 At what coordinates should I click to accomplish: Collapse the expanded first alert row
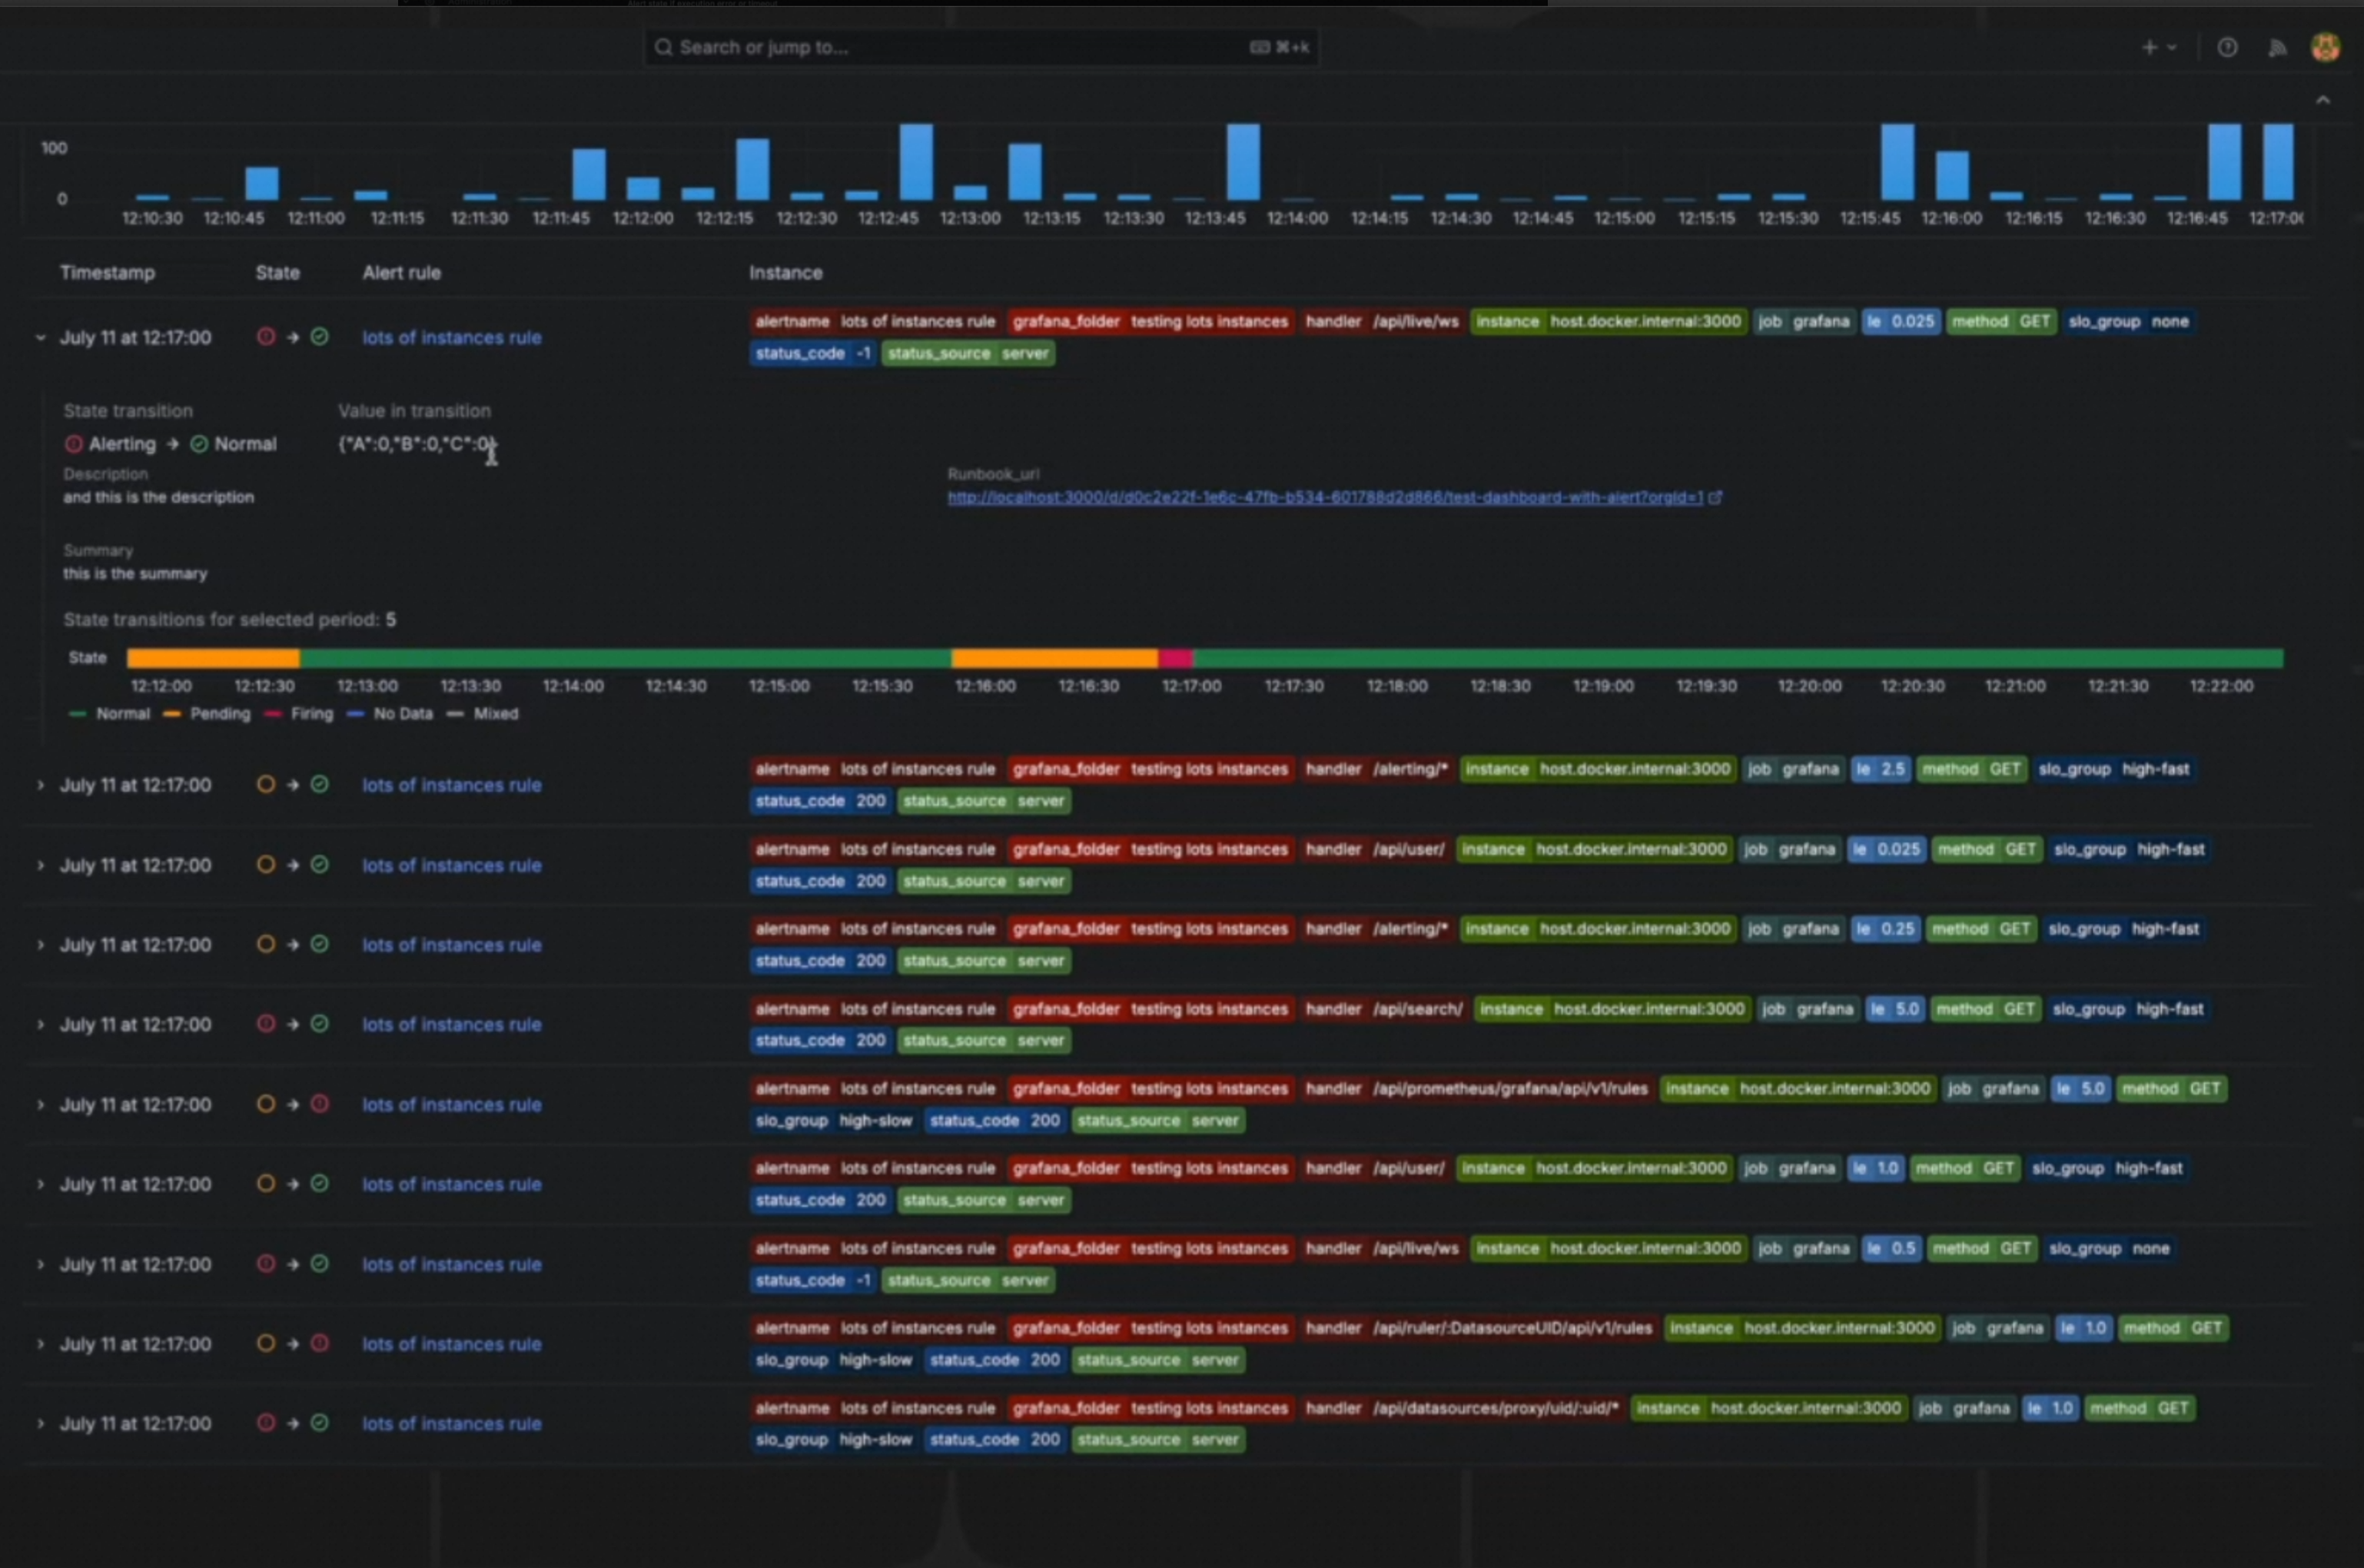tap(41, 338)
